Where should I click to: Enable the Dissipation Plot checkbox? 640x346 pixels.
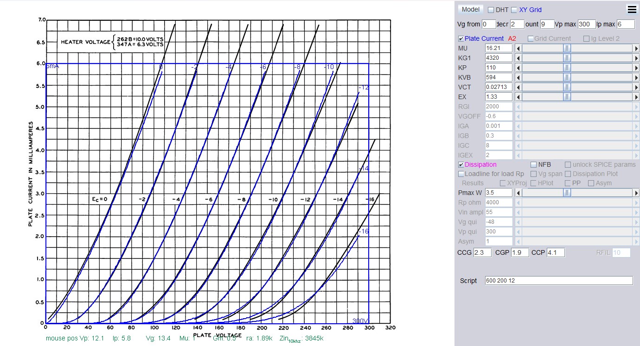pos(568,174)
